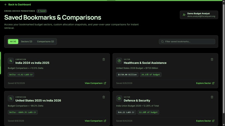Click the demo.analyst@fiscalquant.org email

pyautogui.click(x=201, y=16)
